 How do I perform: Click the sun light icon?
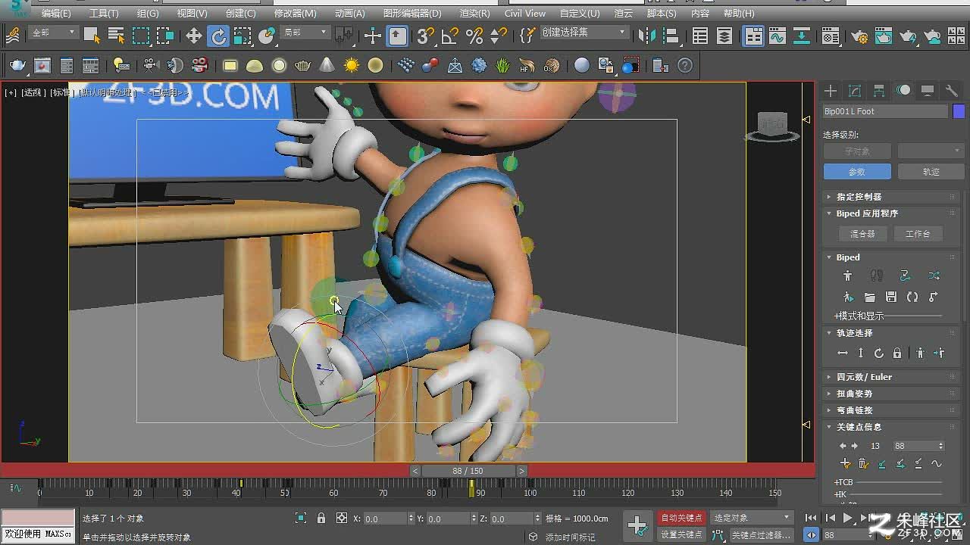coord(351,66)
